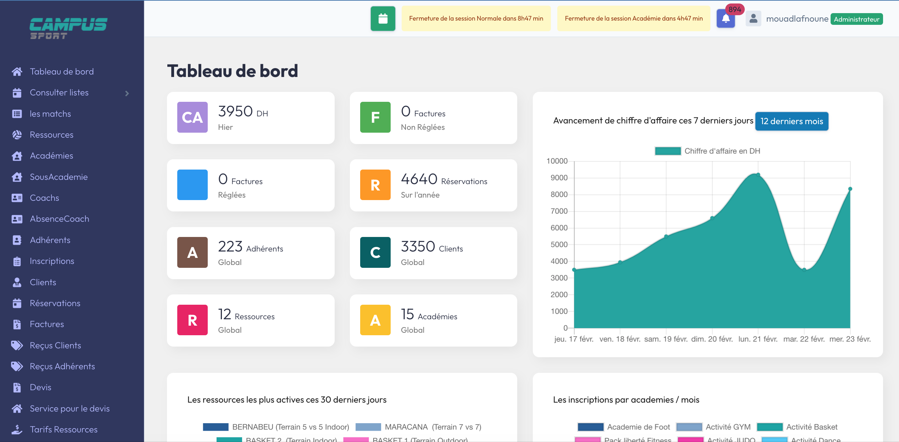Click the orange R Réservations icon

[x=375, y=185]
